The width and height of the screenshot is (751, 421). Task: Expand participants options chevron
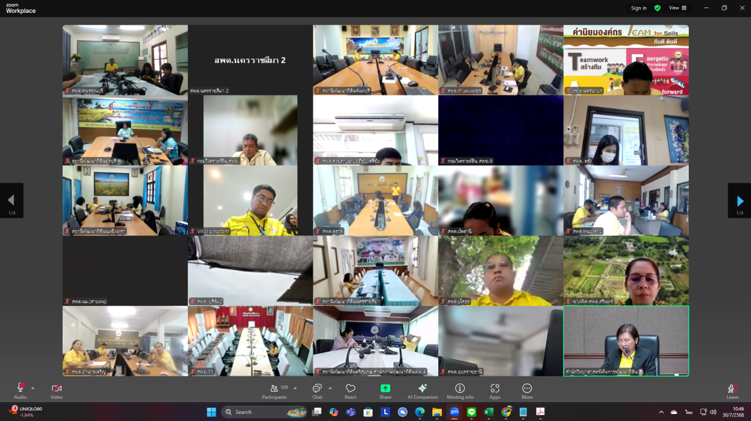tap(295, 388)
